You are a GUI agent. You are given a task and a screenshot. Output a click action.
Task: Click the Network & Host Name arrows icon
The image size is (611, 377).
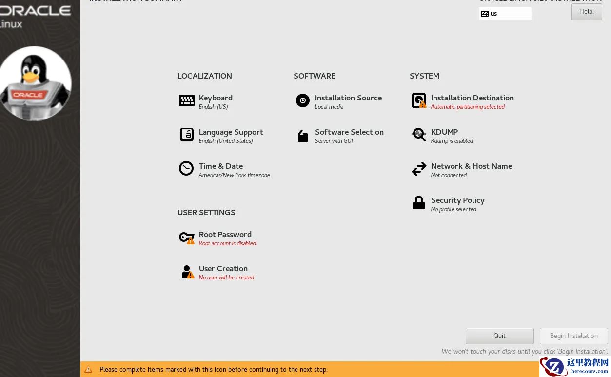pyautogui.click(x=419, y=169)
